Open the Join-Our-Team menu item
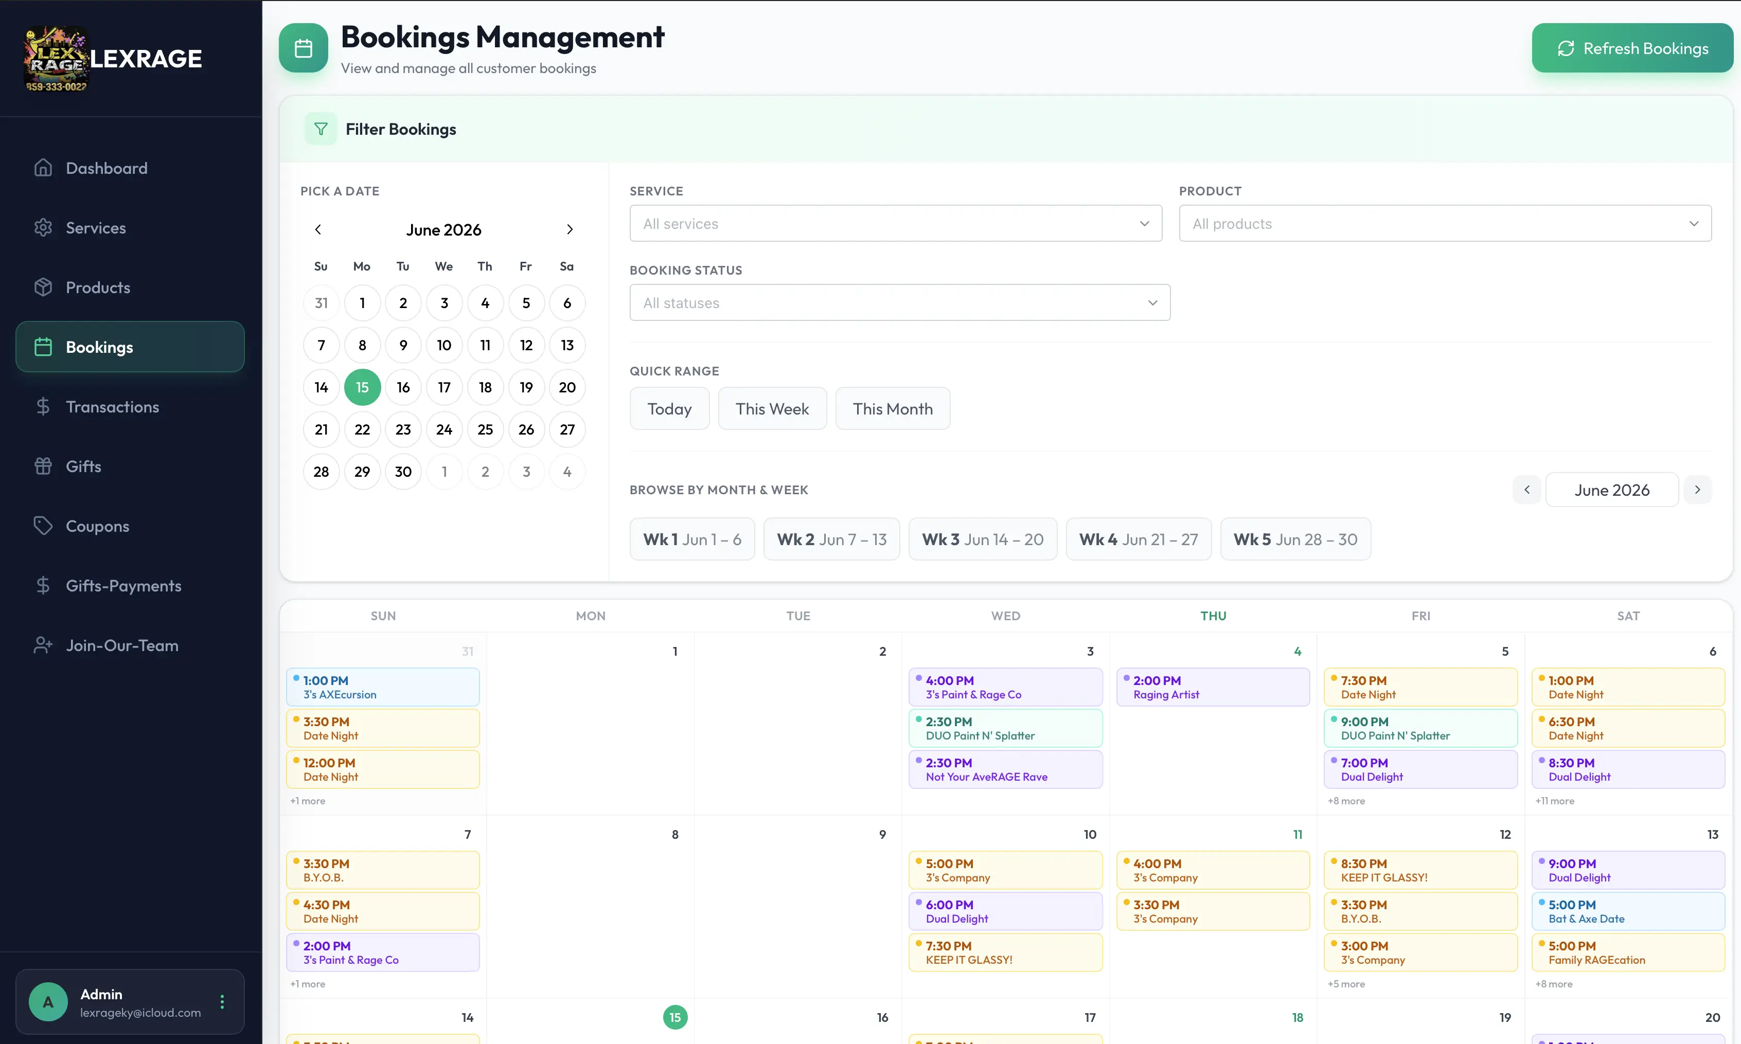The image size is (1741, 1044). [x=130, y=645]
